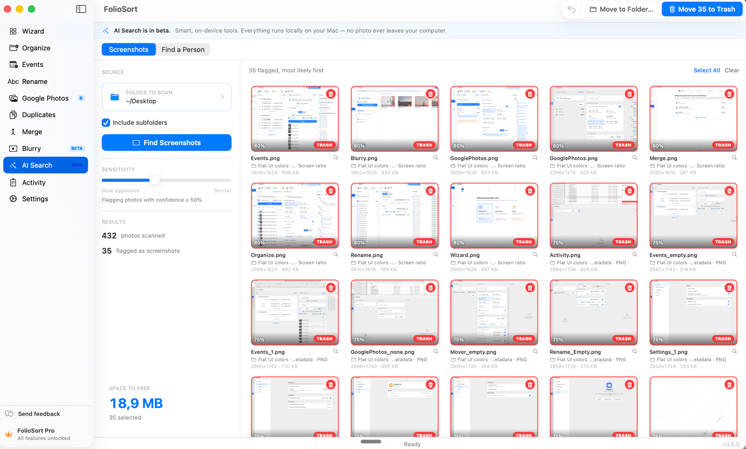Screen dimensions: 746x449
Task: Click Send feedback
Action: point(39,414)
